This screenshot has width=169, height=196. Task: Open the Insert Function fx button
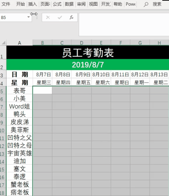click(x=71, y=17)
